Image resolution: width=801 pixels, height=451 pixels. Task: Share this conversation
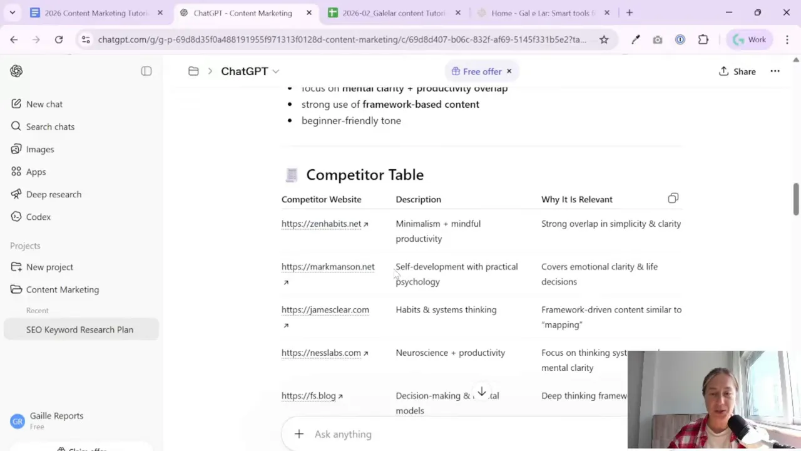click(737, 71)
